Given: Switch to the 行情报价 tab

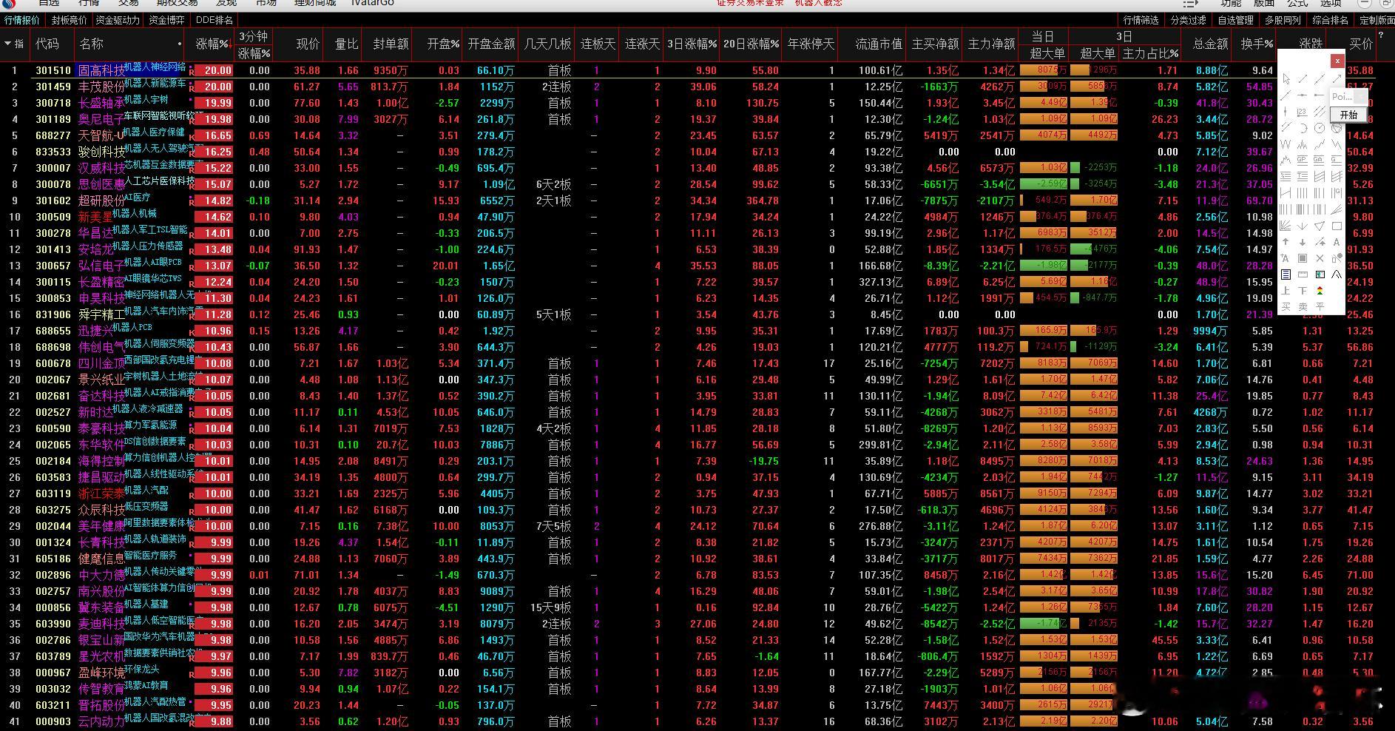Looking at the screenshot, I should [x=22, y=20].
